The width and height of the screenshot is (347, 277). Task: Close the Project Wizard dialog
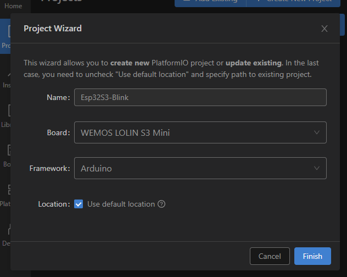point(324,29)
